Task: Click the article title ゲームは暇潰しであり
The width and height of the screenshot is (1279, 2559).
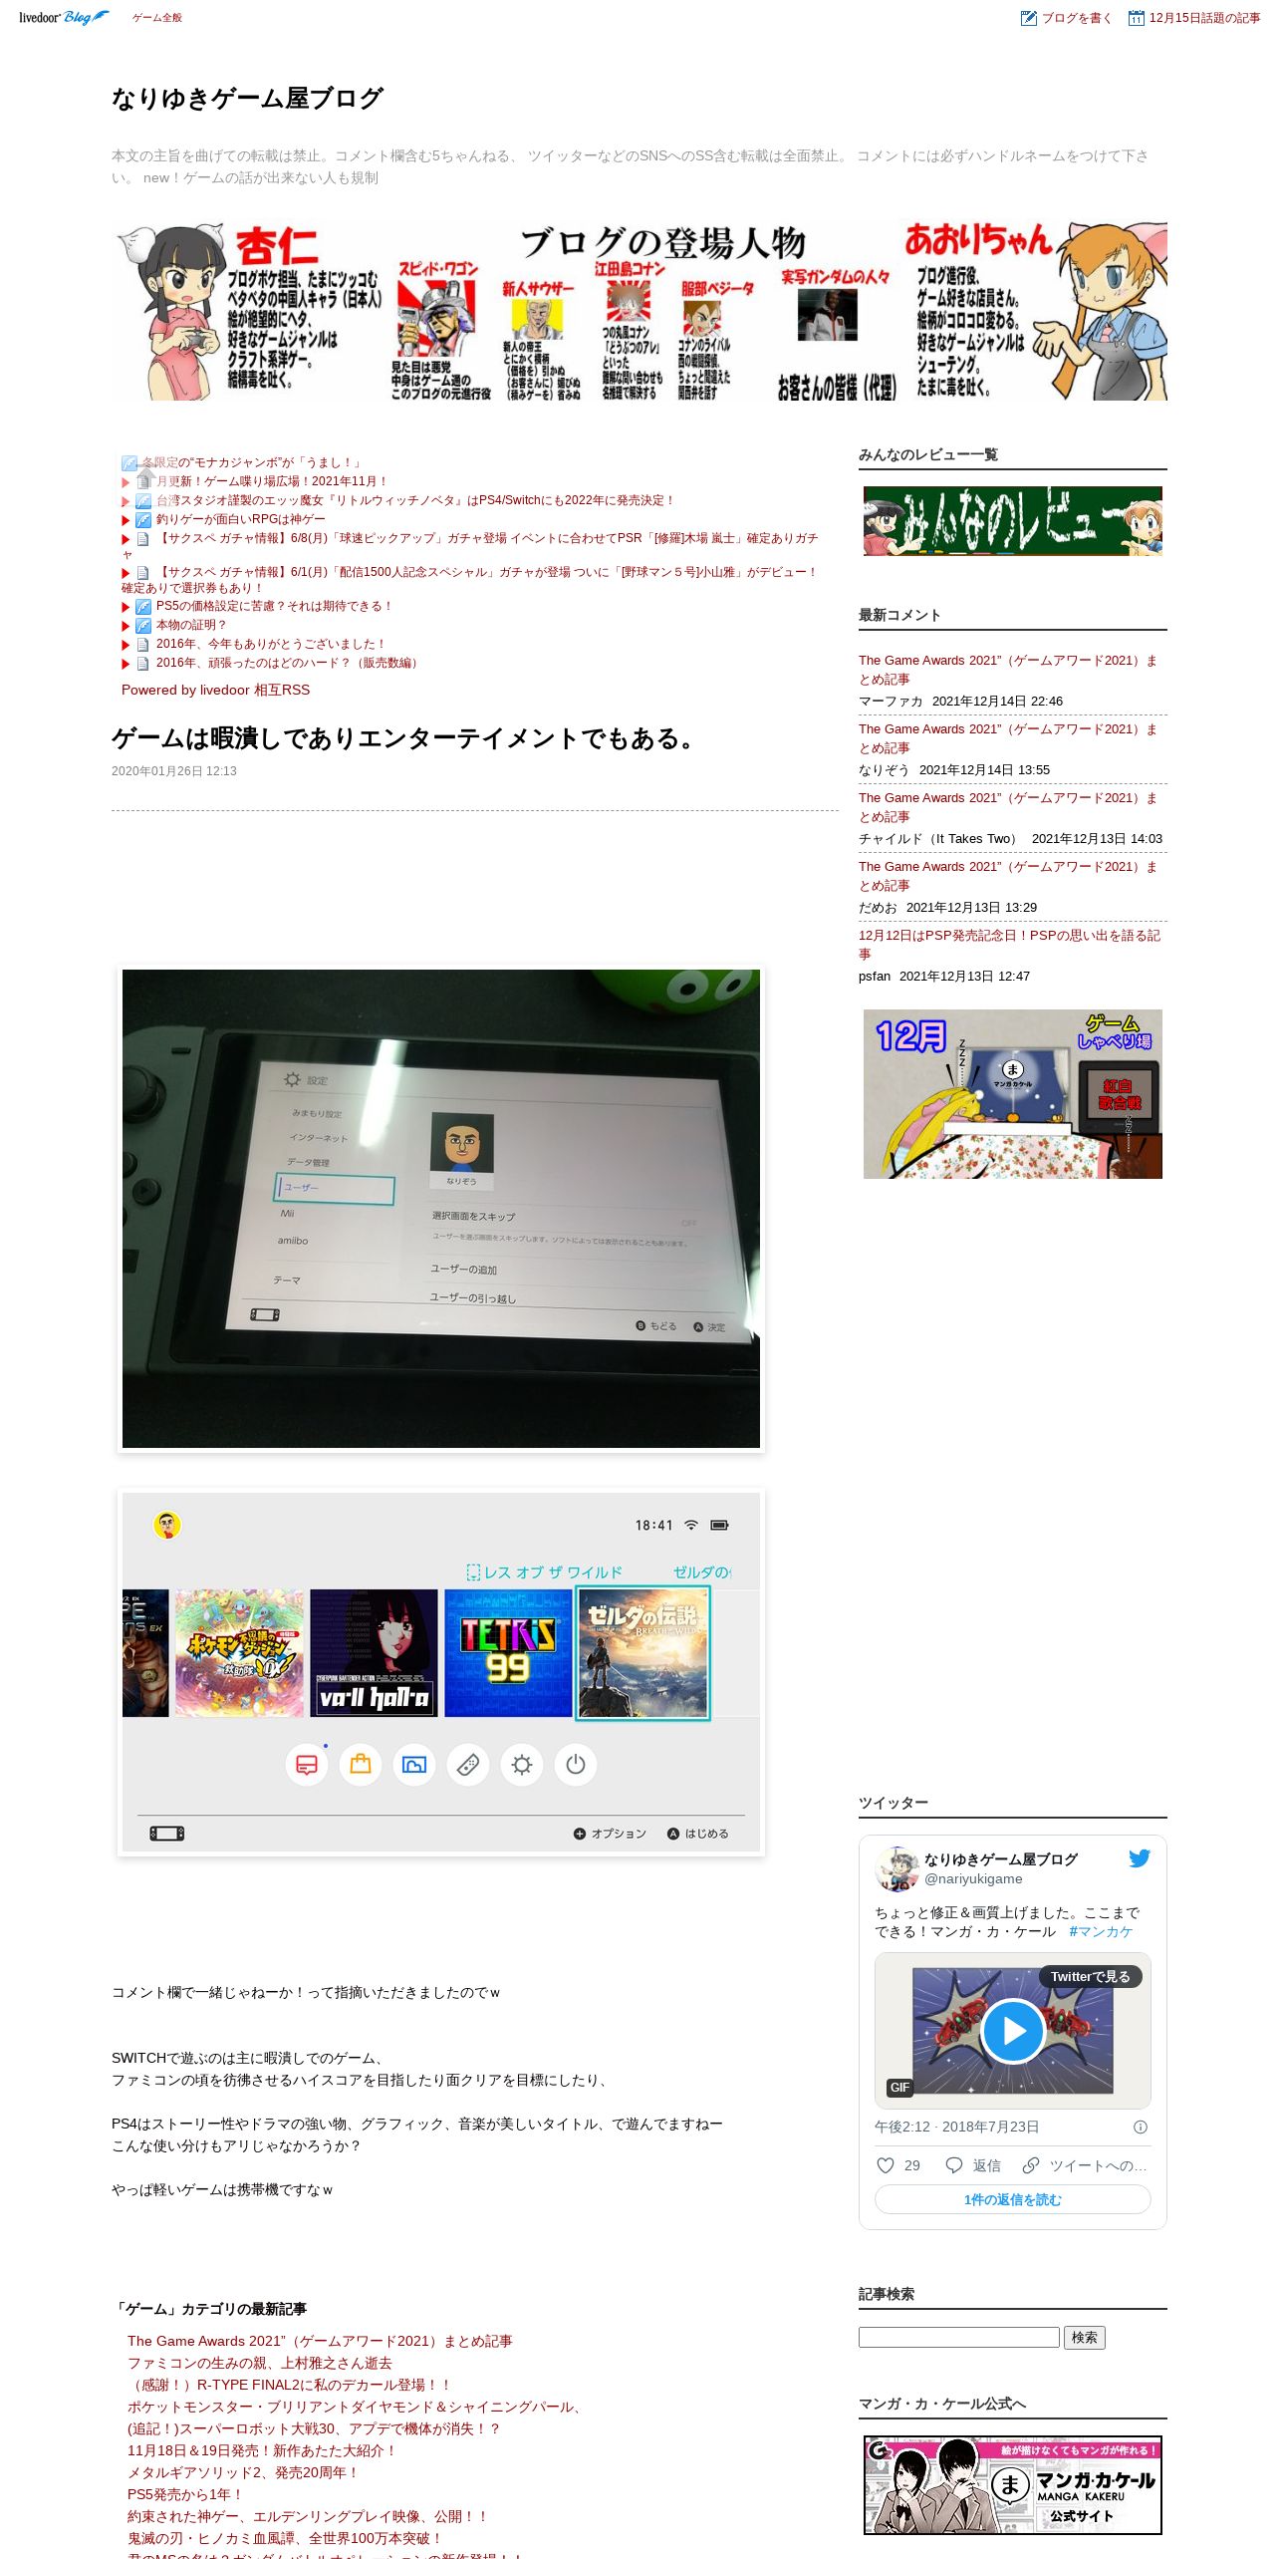Action: click(x=406, y=738)
